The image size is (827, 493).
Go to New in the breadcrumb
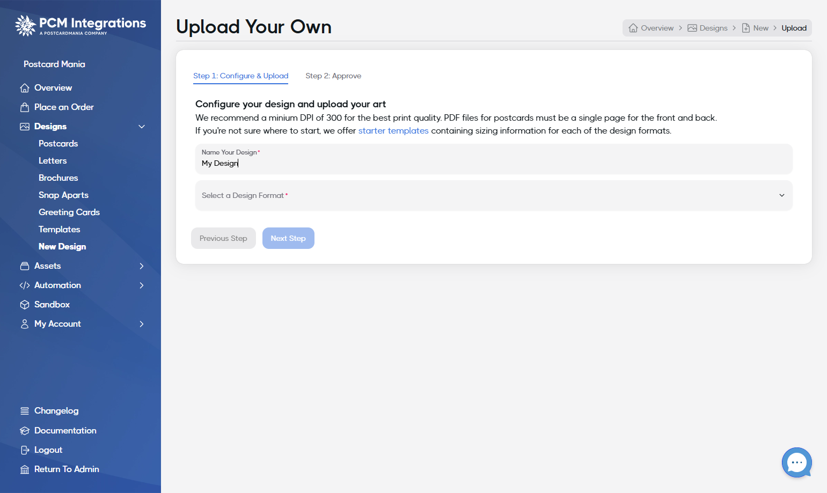click(x=760, y=28)
